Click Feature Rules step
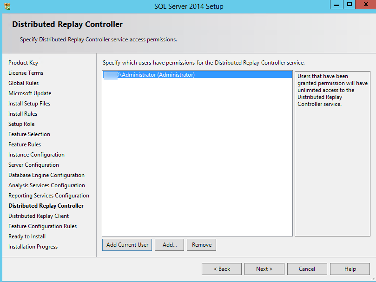Image resolution: width=376 pixels, height=282 pixels. tap(25, 144)
